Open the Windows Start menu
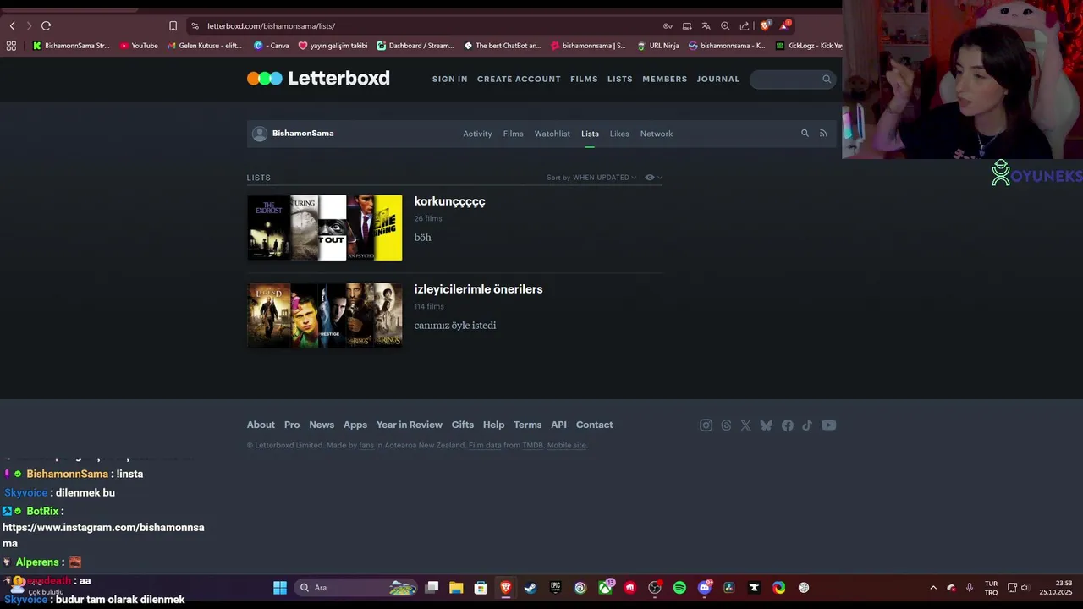 click(x=280, y=588)
